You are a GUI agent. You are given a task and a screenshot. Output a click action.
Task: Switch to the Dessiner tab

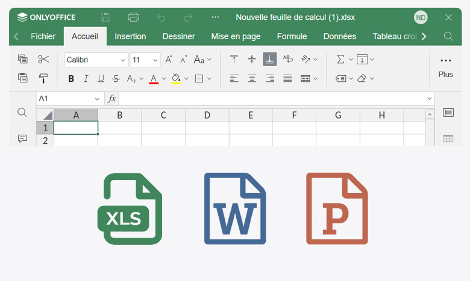178,37
